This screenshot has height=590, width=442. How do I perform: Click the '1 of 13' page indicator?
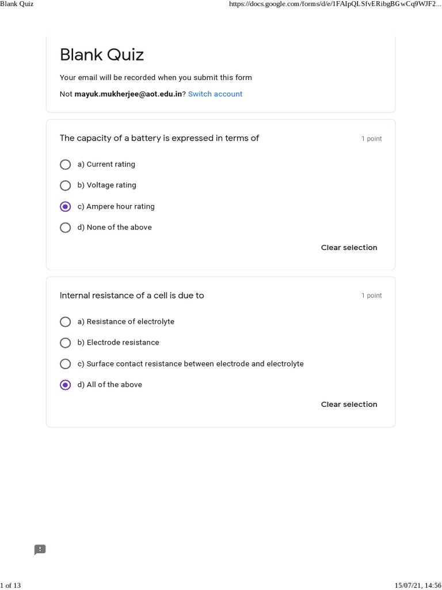[x=10, y=585]
